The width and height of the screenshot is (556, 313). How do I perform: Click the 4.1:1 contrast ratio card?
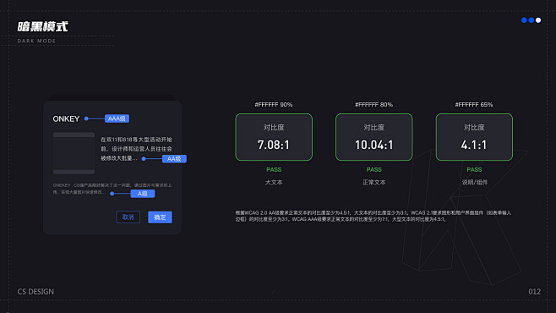pyautogui.click(x=474, y=137)
